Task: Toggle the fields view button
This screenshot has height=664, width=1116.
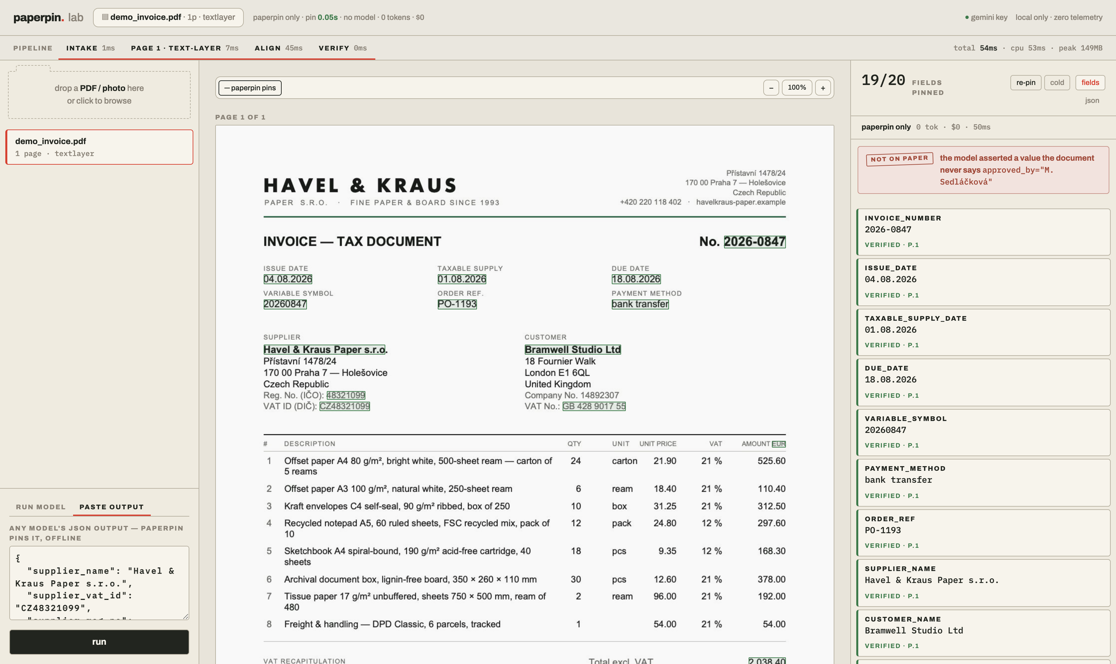Action: pos(1089,82)
